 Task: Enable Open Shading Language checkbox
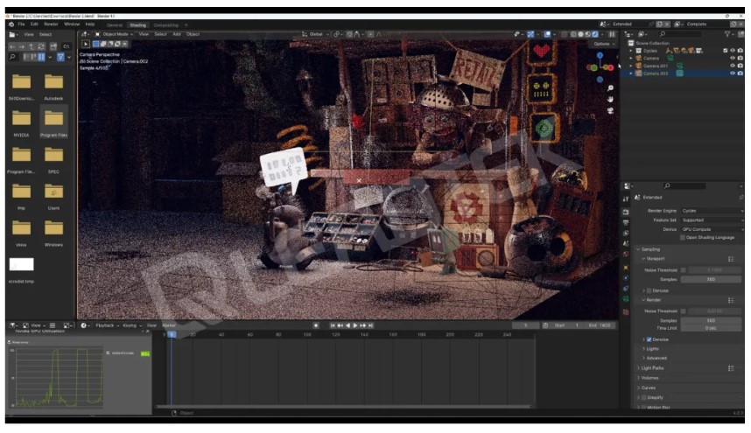pos(683,237)
